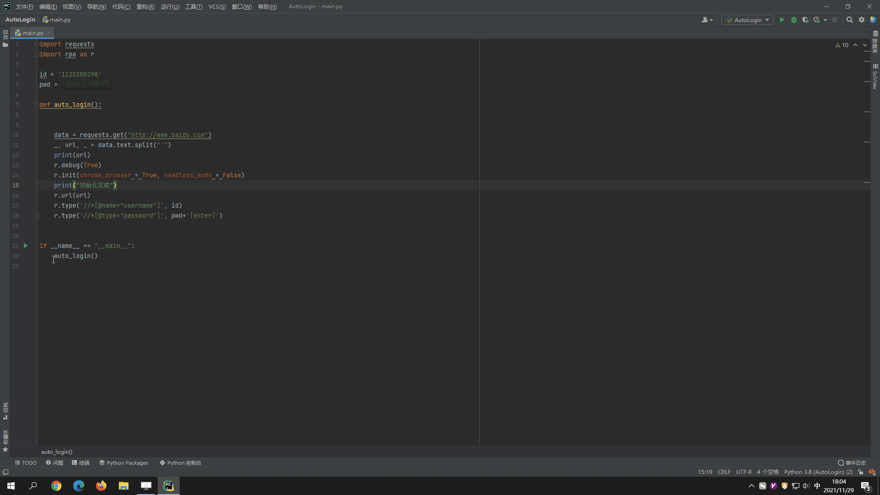
Task: Switch to the main.py editor tab
Action: point(33,33)
